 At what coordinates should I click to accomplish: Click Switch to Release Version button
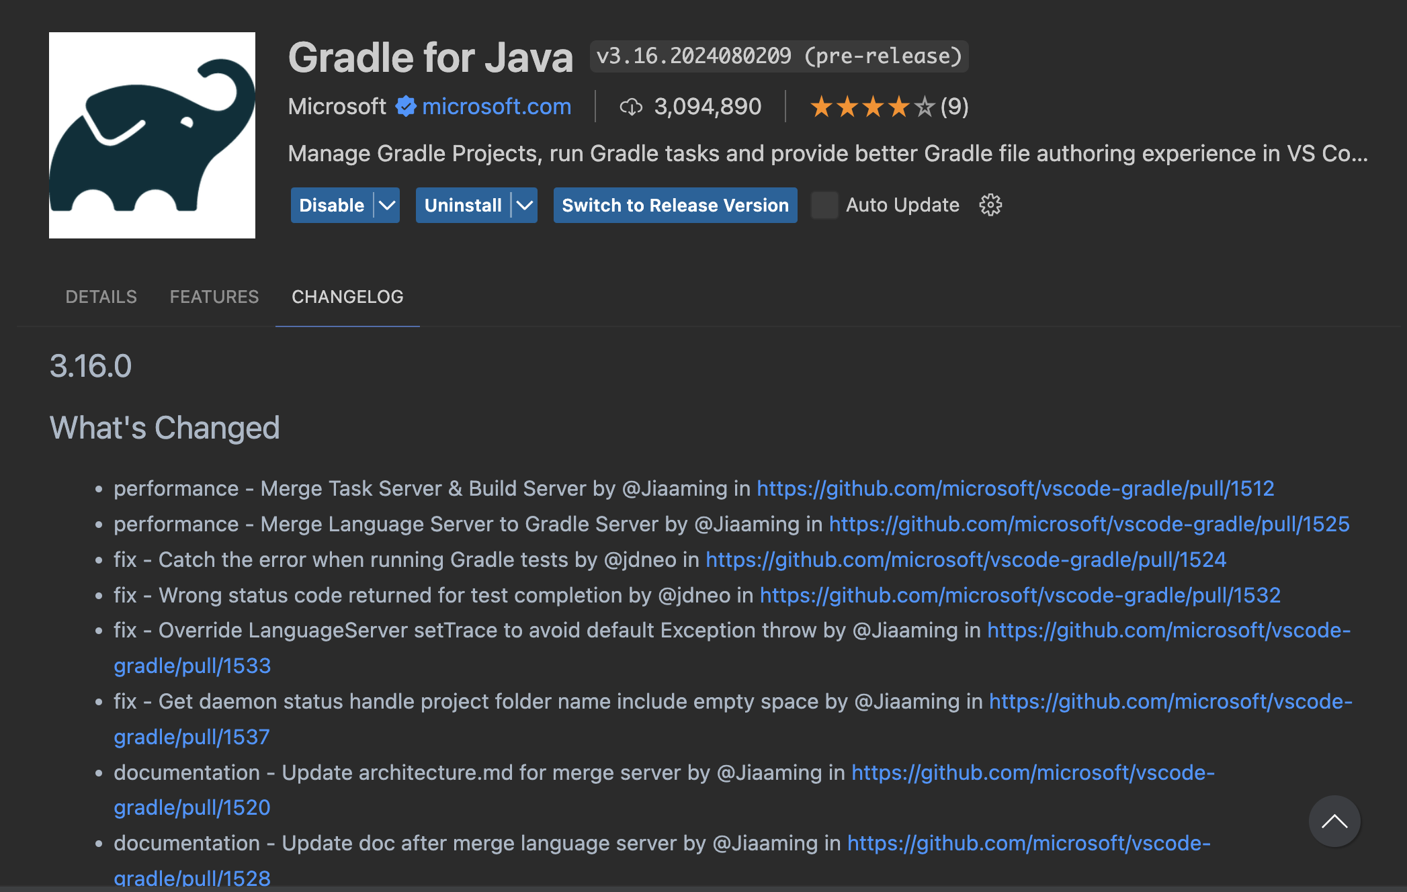click(675, 205)
